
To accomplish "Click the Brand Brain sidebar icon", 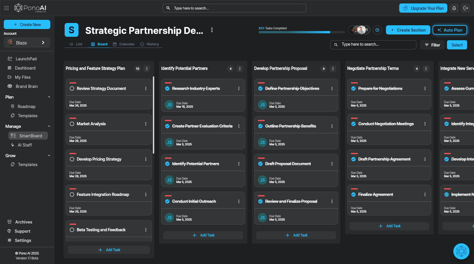I will coord(9,86).
